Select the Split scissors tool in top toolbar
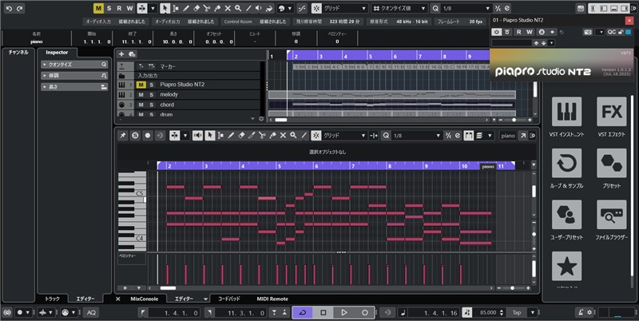 207,8
